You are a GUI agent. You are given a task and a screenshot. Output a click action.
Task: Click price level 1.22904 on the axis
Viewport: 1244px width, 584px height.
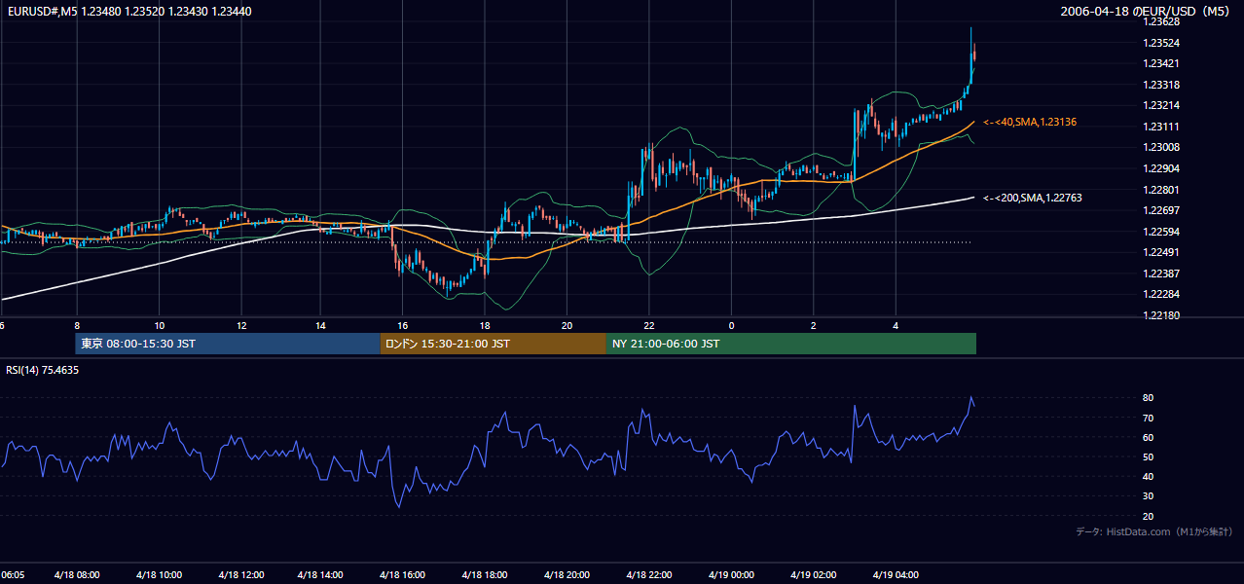point(1162,168)
